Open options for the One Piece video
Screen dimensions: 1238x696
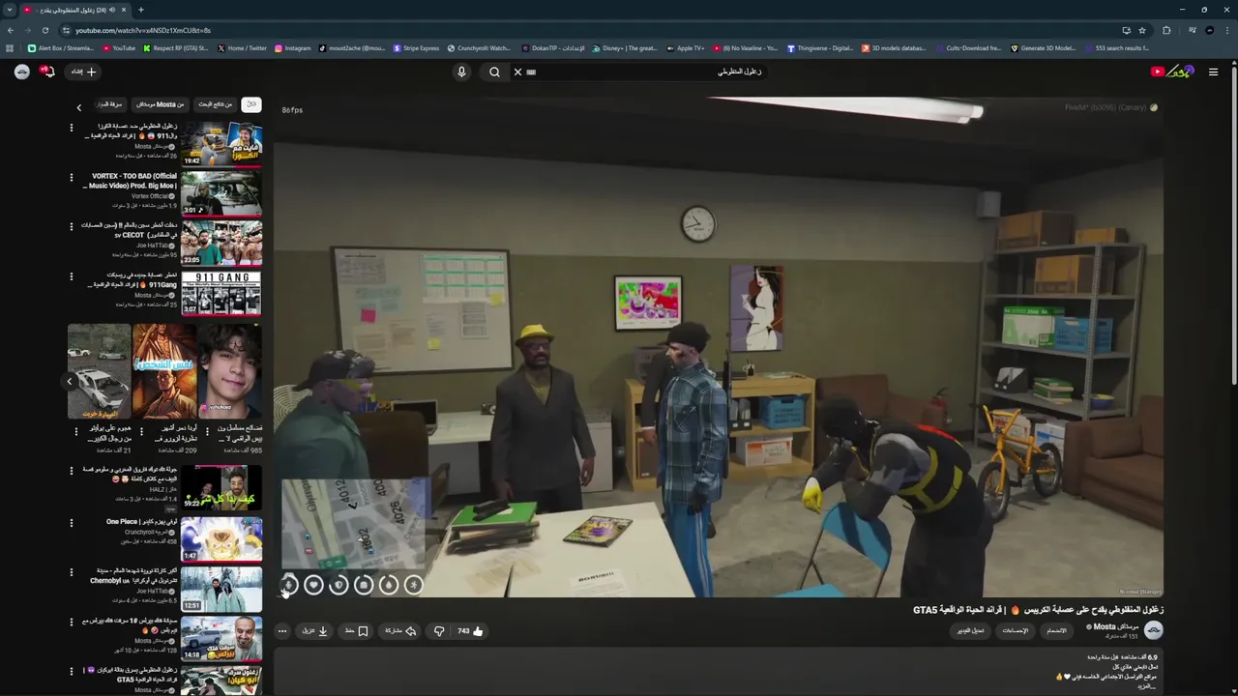coord(71,522)
